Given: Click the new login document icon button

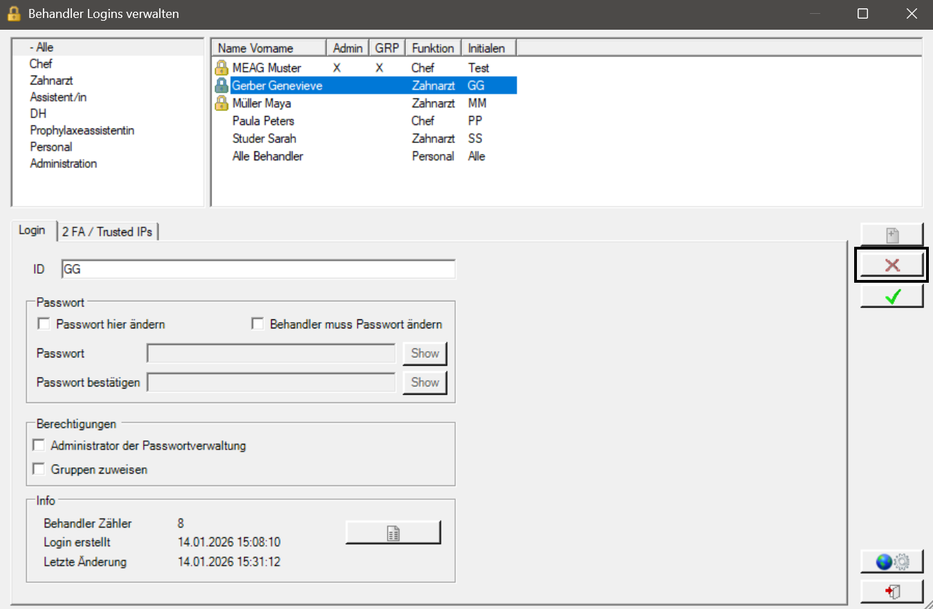Looking at the screenshot, I should pyautogui.click(x=892, y=235).
